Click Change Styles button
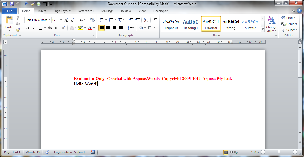Screen dimensions: 304x157 tap(271, 24)
